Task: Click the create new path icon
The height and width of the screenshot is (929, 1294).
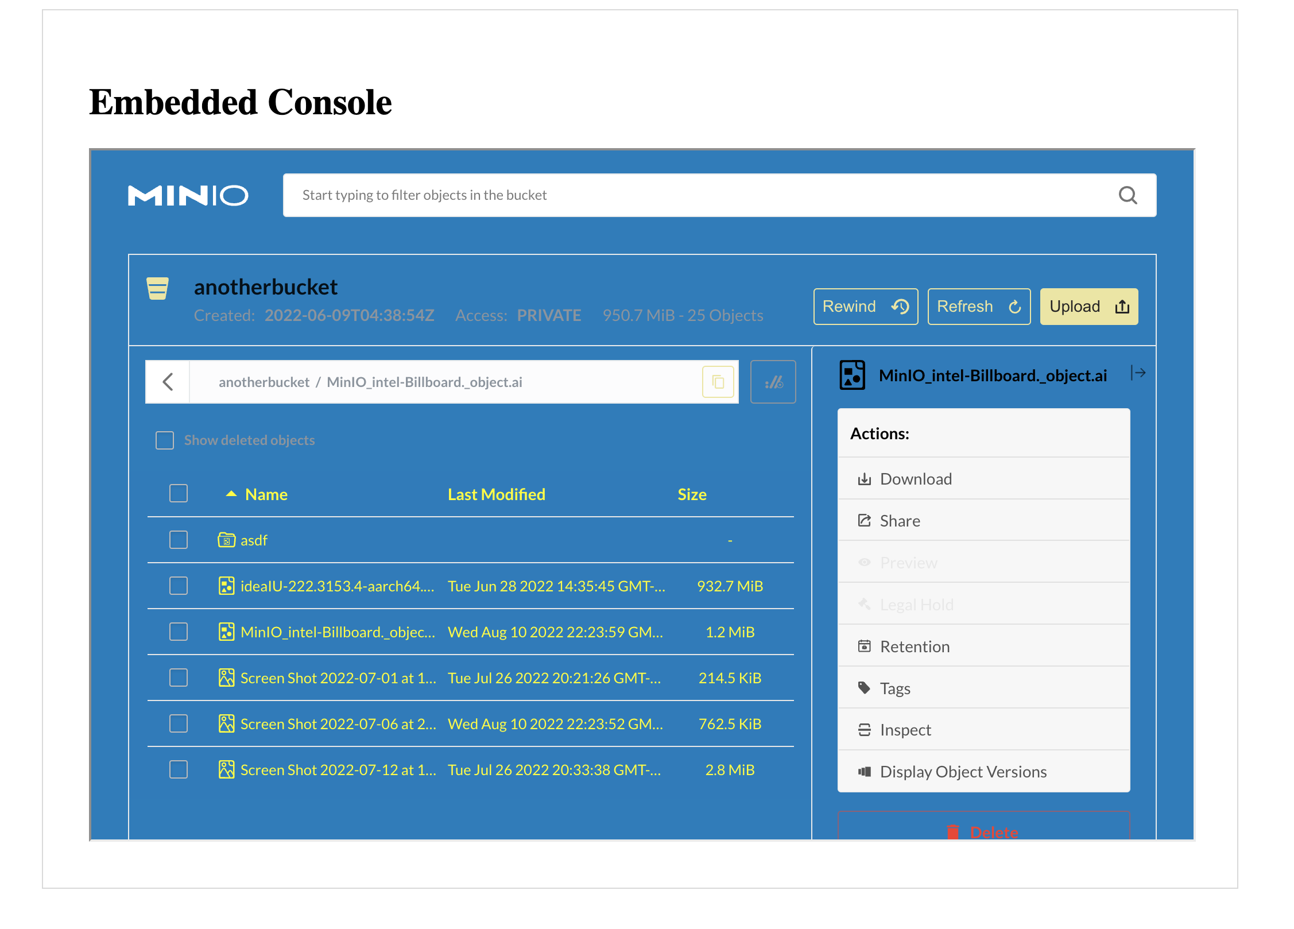Action: [x=773, y=382]
